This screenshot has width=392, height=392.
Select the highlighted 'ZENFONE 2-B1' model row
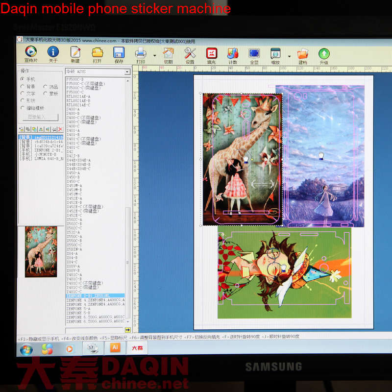pyautogui.click(x=95, y=296)
